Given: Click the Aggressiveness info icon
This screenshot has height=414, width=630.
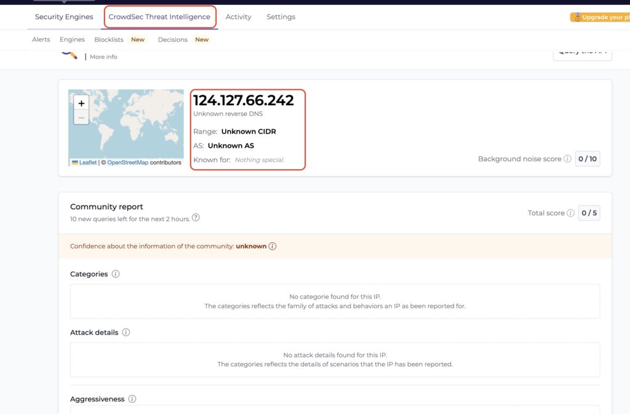Looking at the screenshot, I should (x=132, y=399).
